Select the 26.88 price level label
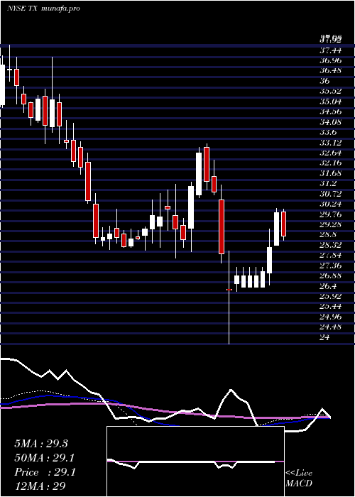 (x=330, y=275)
